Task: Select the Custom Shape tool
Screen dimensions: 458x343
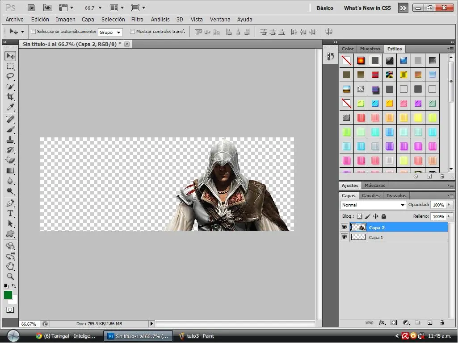Action: pyautogui.click(x=11, y=234)
